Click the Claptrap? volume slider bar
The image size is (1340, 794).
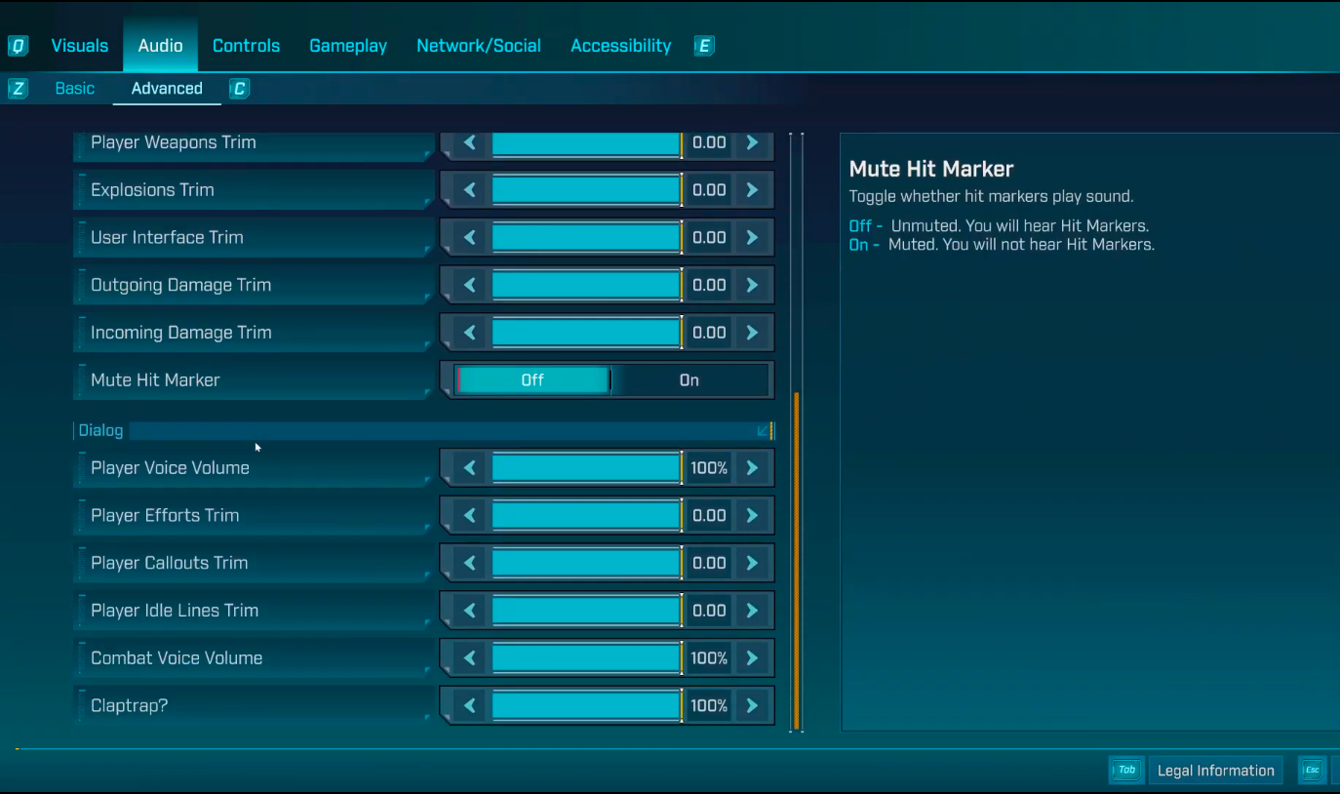[x=586, y=705]
